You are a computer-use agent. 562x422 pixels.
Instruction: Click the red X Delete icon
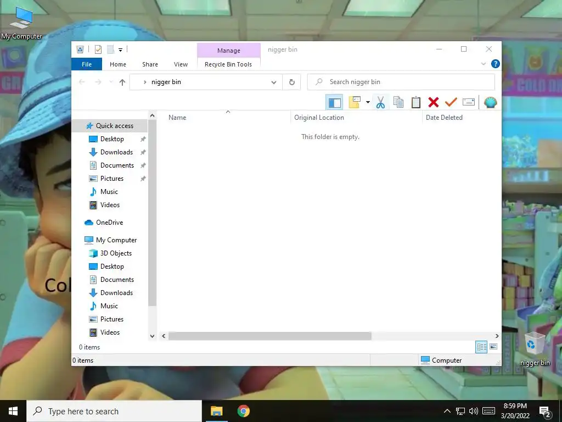pyautogui.click(x=434, y=102)
